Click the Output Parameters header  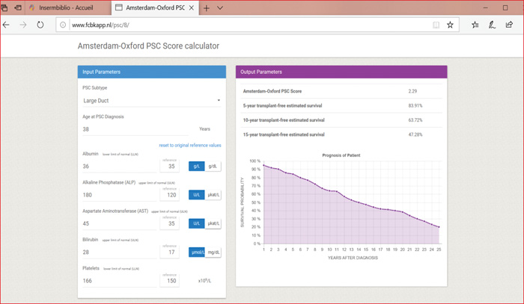(341, 72)
